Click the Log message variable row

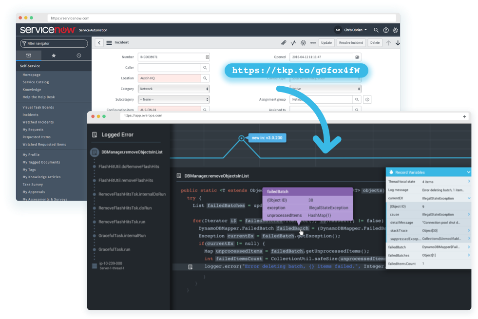point(429,190)
